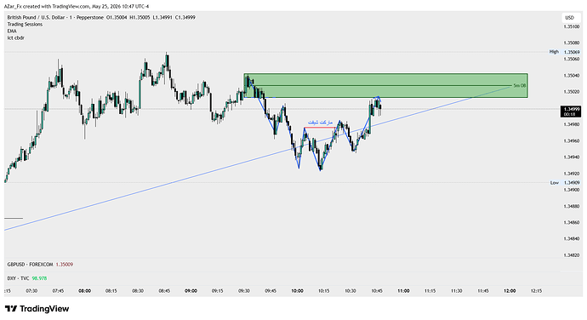Click the bold 09:00 time axis label
This screenshot has height=320, width=587.
(191, 291)
